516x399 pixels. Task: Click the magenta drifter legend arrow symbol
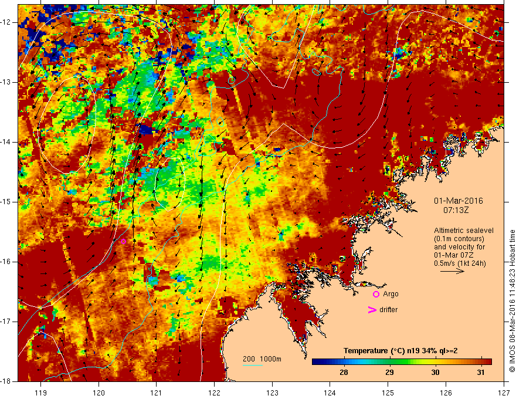[x=372, y=310]
